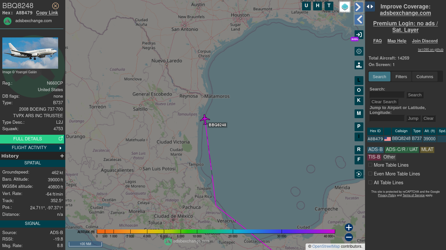This screenshot has height=250, width=446.
Task: Open the FAQ link
Action: click(377, 41)
